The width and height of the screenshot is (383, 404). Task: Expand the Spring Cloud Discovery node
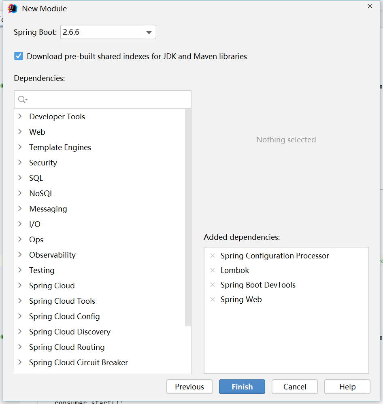20,332
